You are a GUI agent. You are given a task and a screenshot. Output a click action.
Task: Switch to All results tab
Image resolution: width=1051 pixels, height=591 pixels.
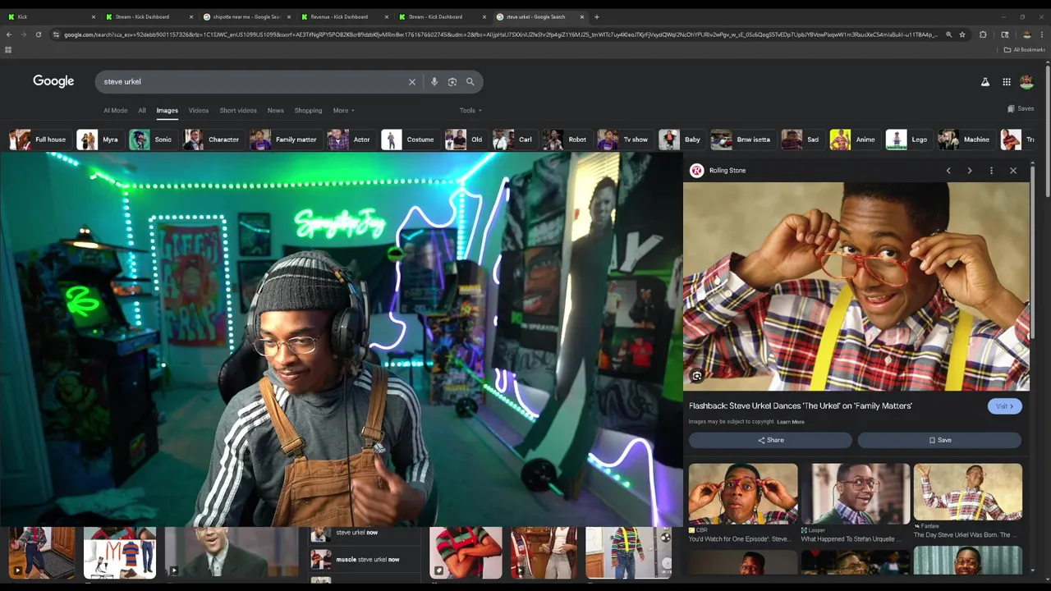pos(142,110)
